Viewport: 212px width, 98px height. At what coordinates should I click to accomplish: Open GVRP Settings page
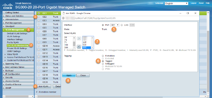click(14, 51)
